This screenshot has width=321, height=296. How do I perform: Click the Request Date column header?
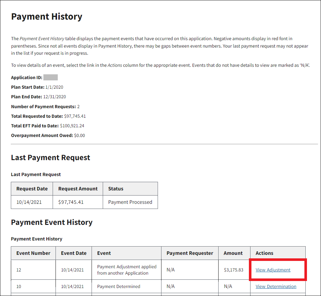32,189
